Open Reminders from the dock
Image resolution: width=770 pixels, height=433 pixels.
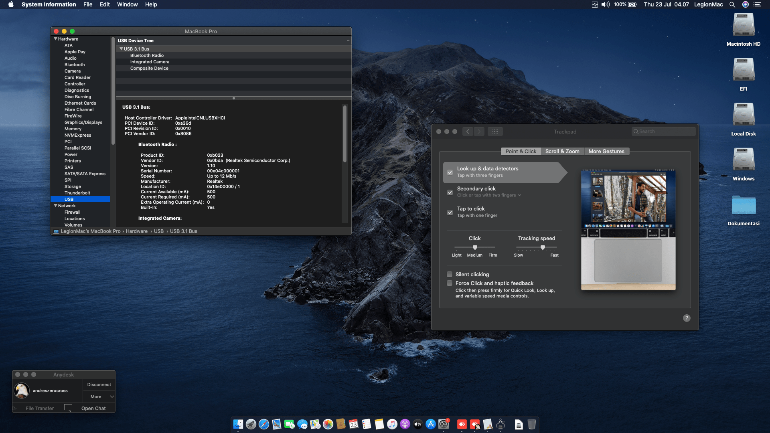(367, 424)
